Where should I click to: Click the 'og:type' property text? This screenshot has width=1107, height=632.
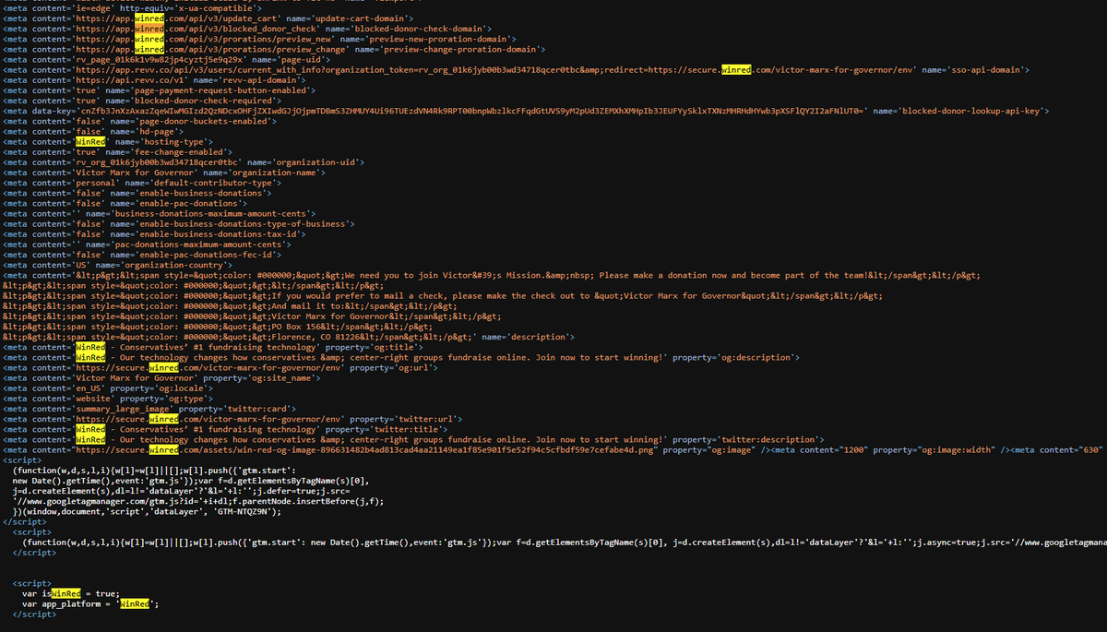coord(183,398)
